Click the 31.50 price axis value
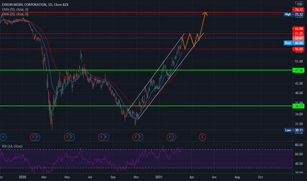The image size is (307, 181). click(299, 124)
